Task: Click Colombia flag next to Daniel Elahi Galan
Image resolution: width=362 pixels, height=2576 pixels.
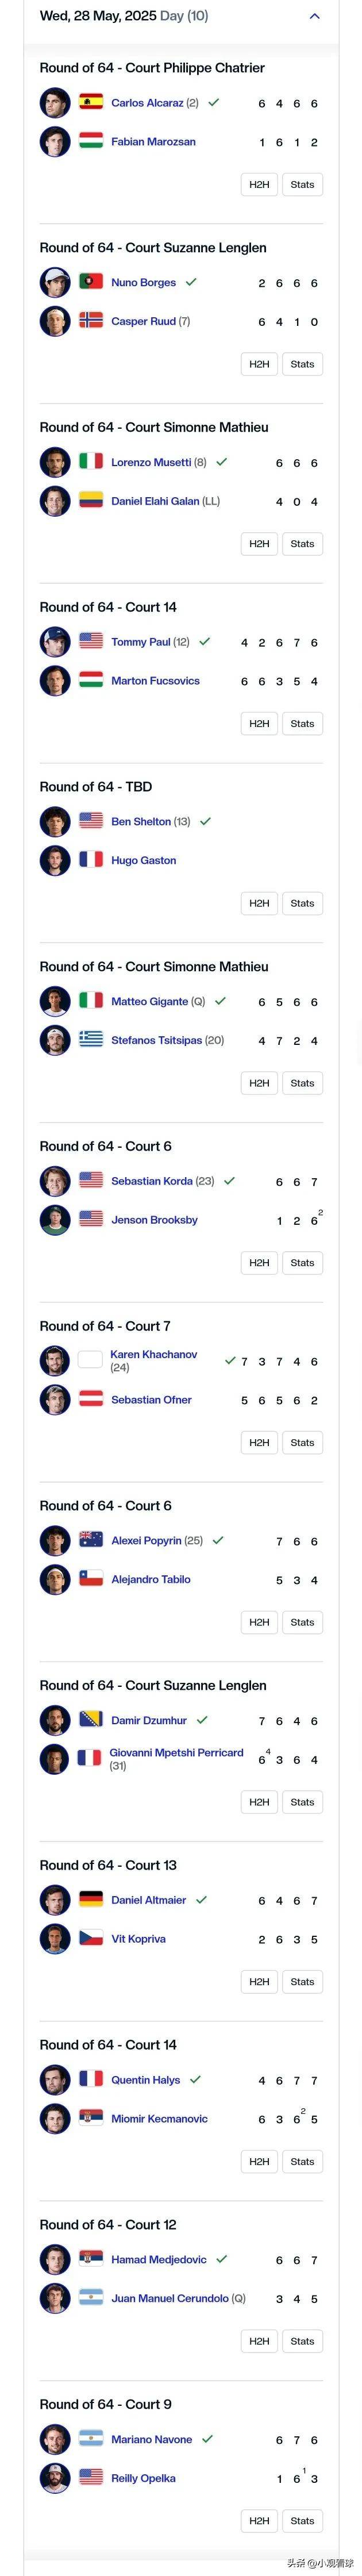Action: [x=91, y=501]
